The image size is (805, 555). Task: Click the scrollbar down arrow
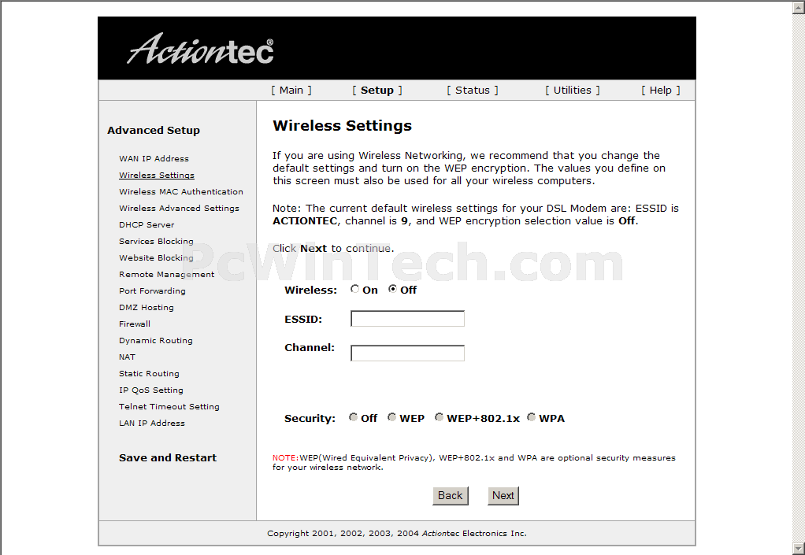[x=799, y=549]
